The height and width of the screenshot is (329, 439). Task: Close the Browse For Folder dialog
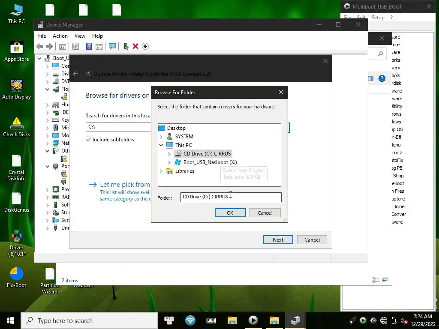point(281,92)
